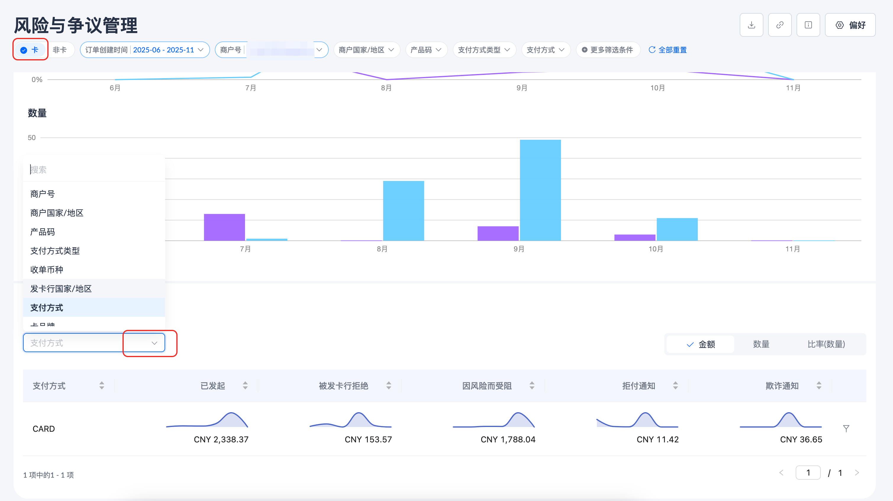
Task: Click the copy link icon button
Action: point(780,25)
